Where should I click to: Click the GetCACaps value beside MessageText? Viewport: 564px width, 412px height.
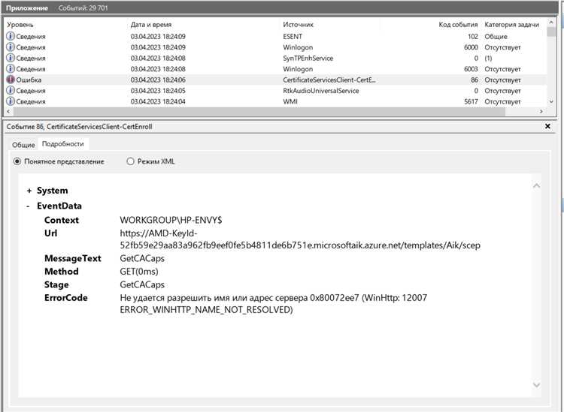point(142,258)
